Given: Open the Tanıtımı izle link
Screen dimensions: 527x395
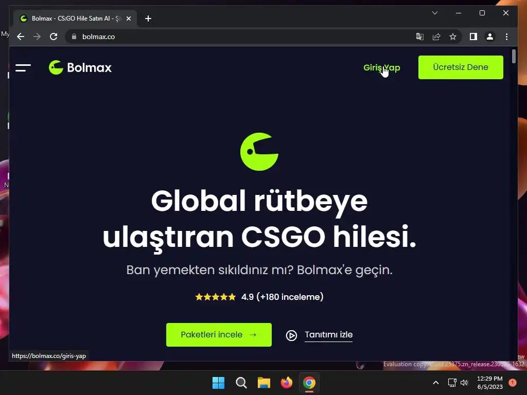Looking at the screenshot, I should pyautogui.click(x=328, y=335).
